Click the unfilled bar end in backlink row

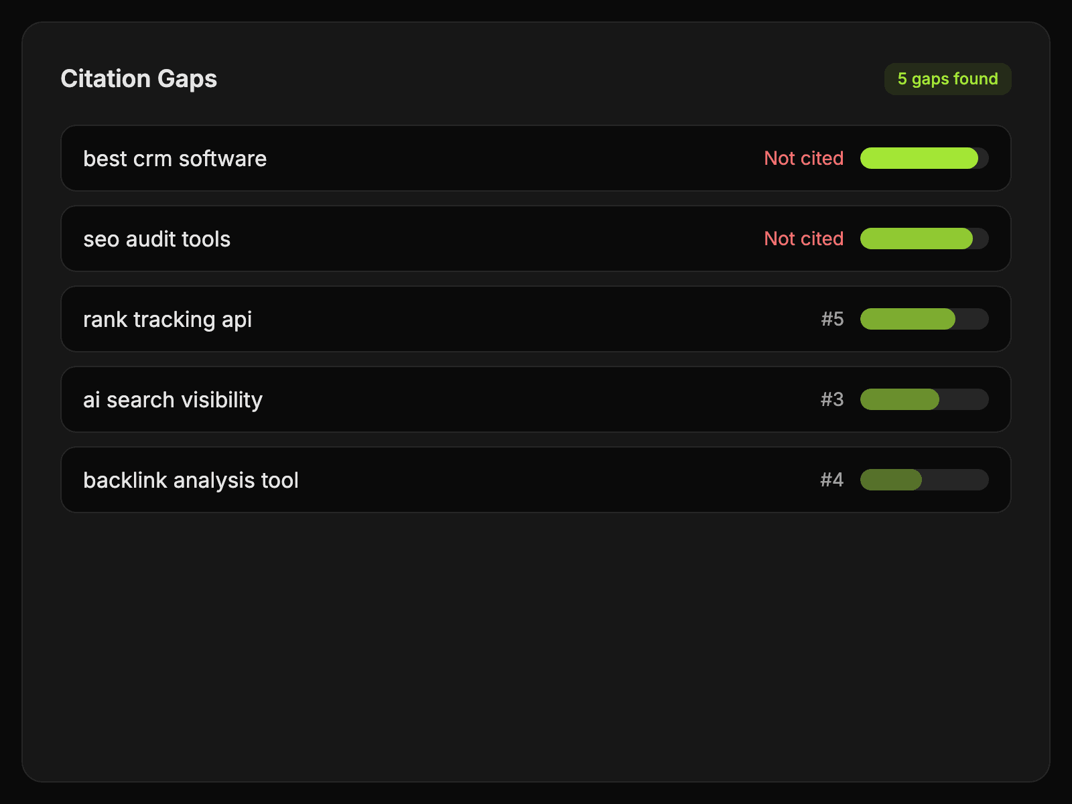[x=955, y=480]
